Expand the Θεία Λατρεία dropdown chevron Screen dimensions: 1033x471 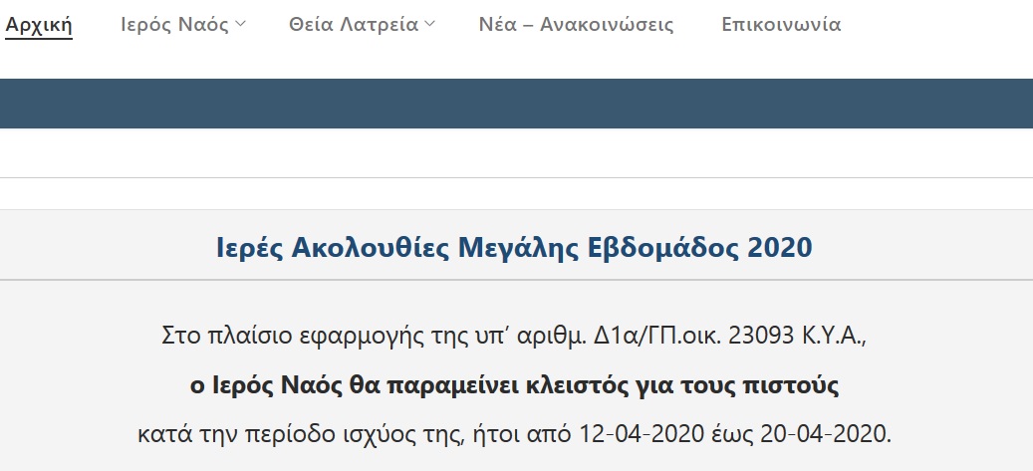click(429, 25)
